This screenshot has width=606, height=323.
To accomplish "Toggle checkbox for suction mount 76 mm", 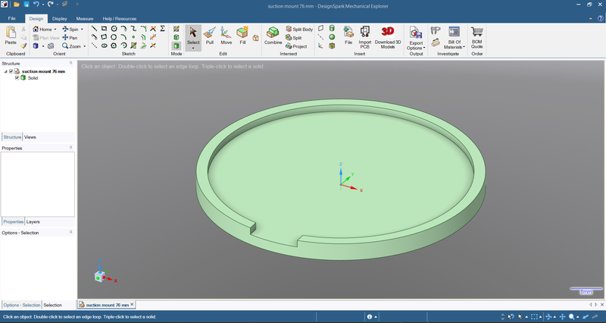I will pyautogui.click(x=11, y=71).
